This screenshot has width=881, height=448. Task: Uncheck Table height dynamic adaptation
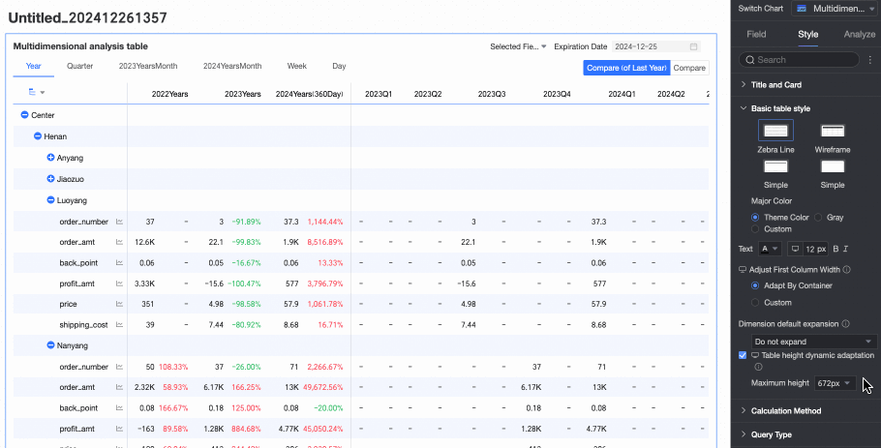(743, 355)
